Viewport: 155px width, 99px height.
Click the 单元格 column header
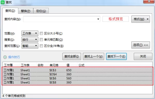[54, 65]
